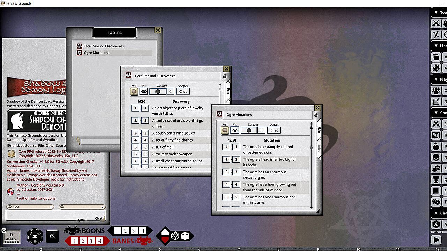Roll the Ogre Mutations table
The image size is (447, 251).
point(225,130)
